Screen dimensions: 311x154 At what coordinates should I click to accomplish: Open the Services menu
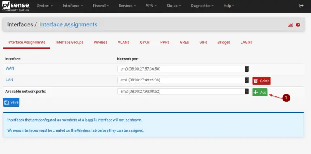(127, 6)
